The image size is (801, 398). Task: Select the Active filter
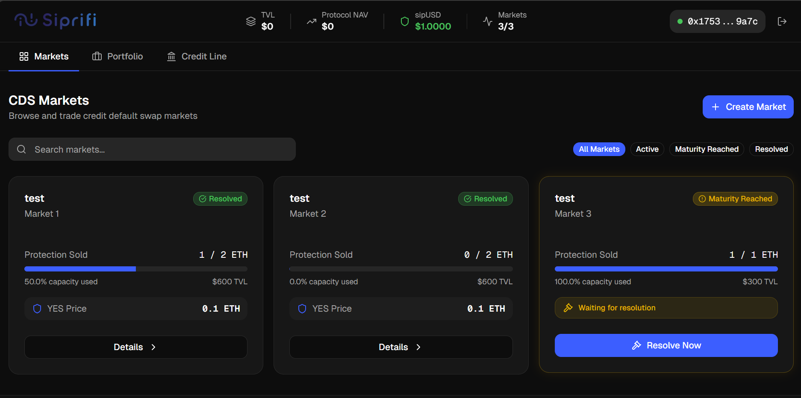[647, 149]
